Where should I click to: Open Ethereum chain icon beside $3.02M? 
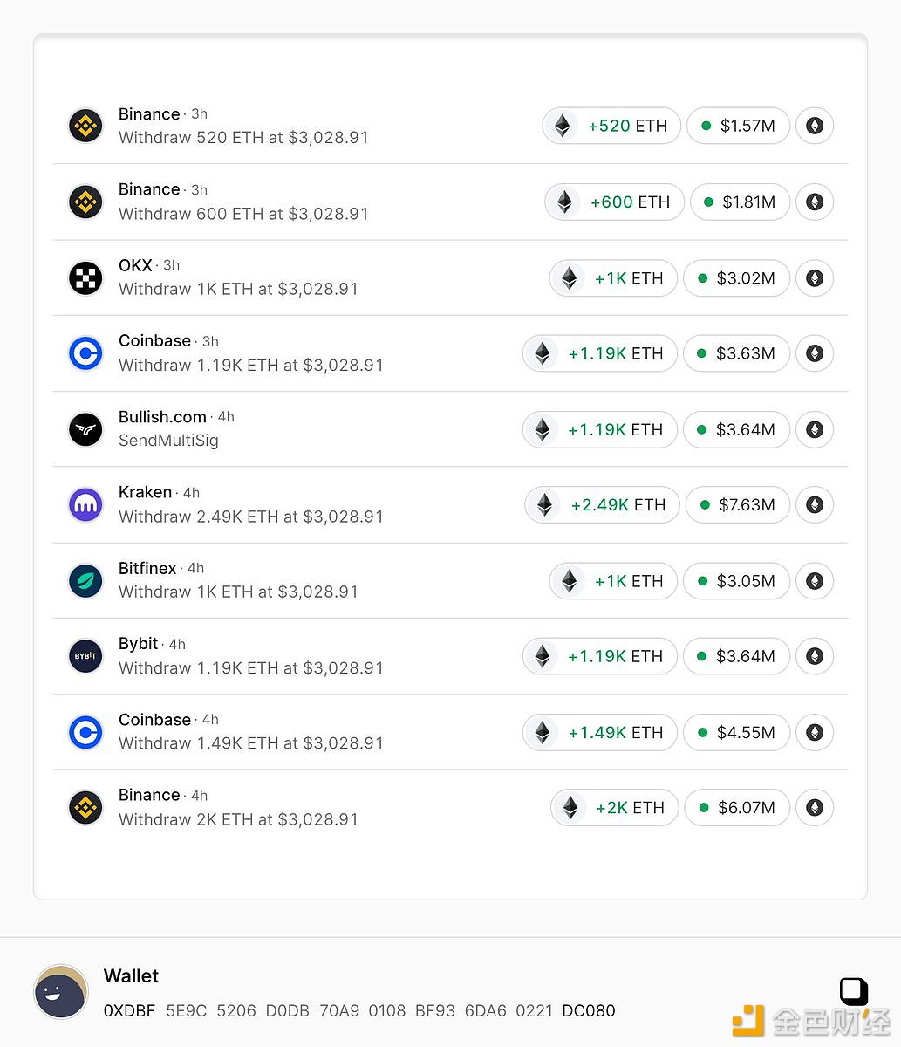click(x=815, y=278)
